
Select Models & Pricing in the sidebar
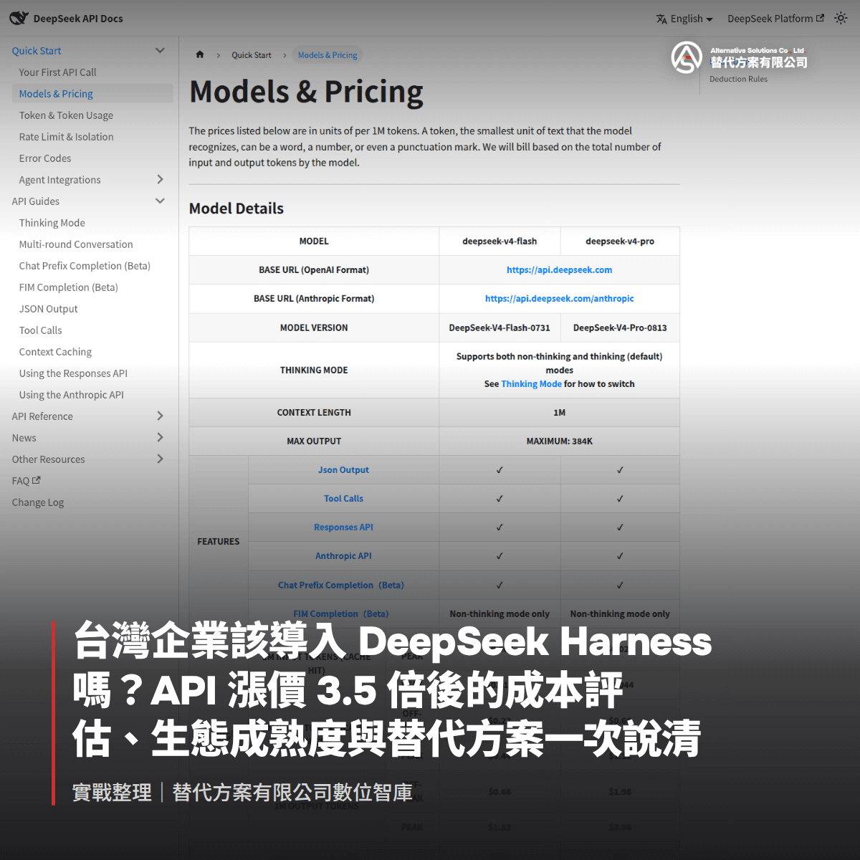coord(92,94)
